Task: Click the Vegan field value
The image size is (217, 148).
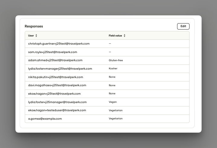Action: 113,102
